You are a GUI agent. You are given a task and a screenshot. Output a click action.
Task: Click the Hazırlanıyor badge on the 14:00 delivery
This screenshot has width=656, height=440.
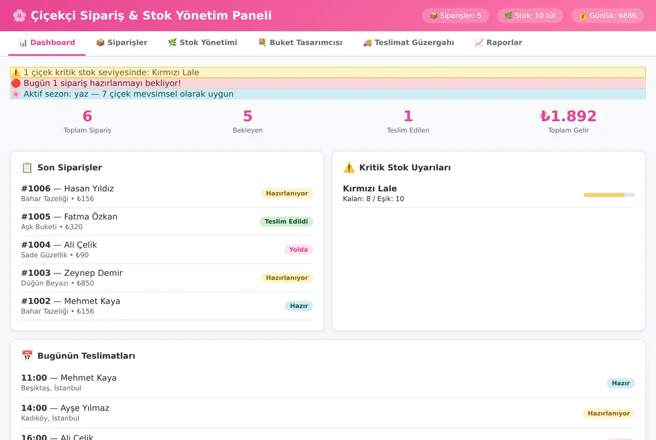click(x=609, y=413)
